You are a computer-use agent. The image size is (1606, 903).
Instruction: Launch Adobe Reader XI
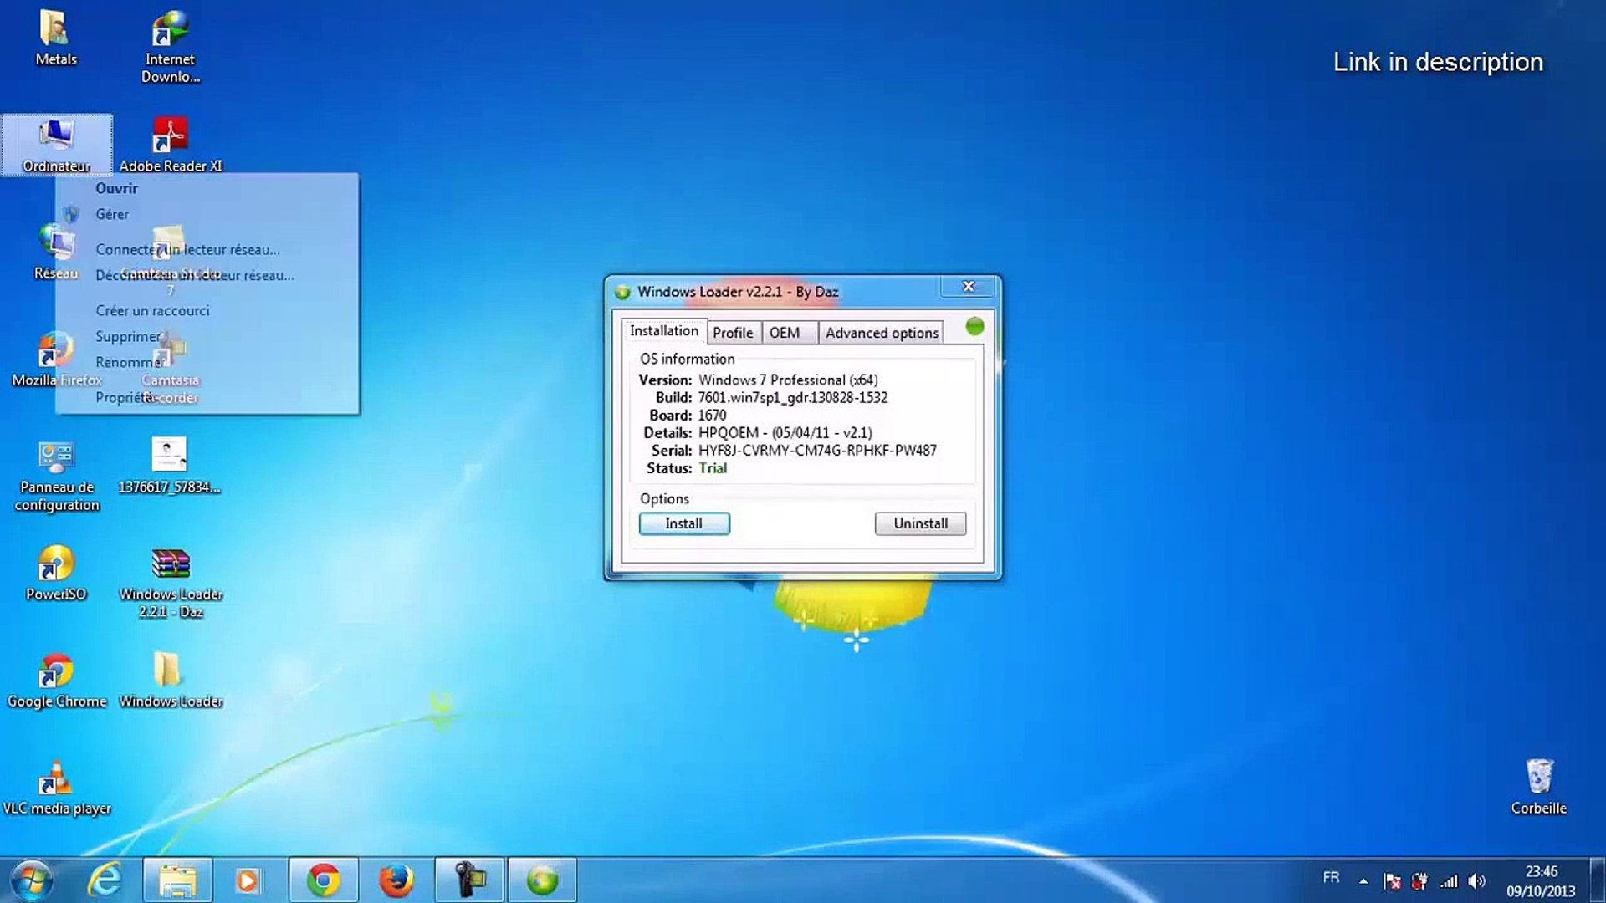click(170, 134)
